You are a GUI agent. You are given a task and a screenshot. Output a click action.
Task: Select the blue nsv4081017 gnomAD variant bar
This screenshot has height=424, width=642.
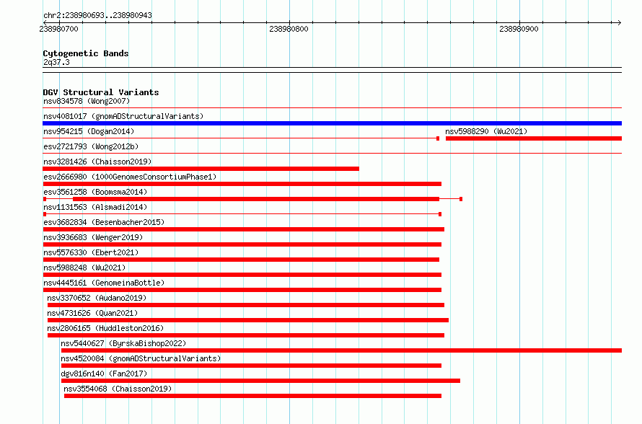point(332,123)
